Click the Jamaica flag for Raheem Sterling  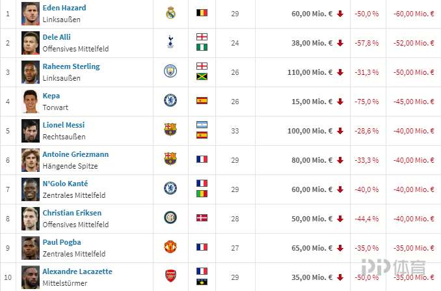click(x=202, y=76)
